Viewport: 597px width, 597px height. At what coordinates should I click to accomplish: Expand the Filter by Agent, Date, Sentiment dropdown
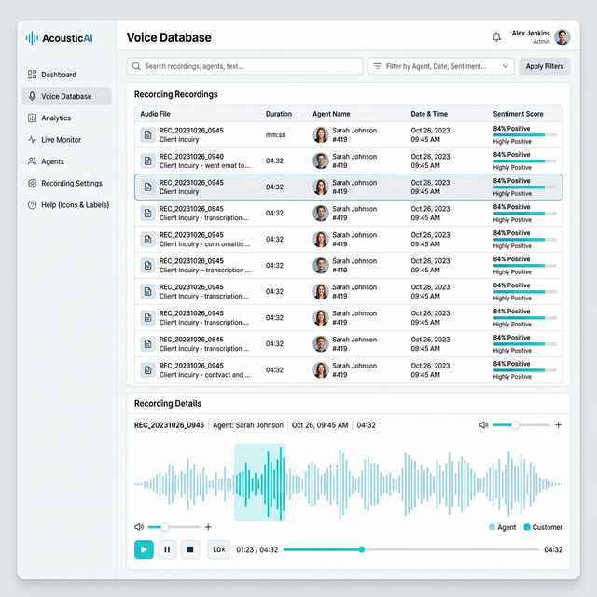[441, 66]
